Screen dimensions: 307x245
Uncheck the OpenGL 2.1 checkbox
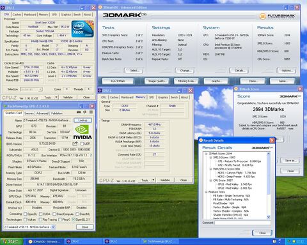click(74, 219)
